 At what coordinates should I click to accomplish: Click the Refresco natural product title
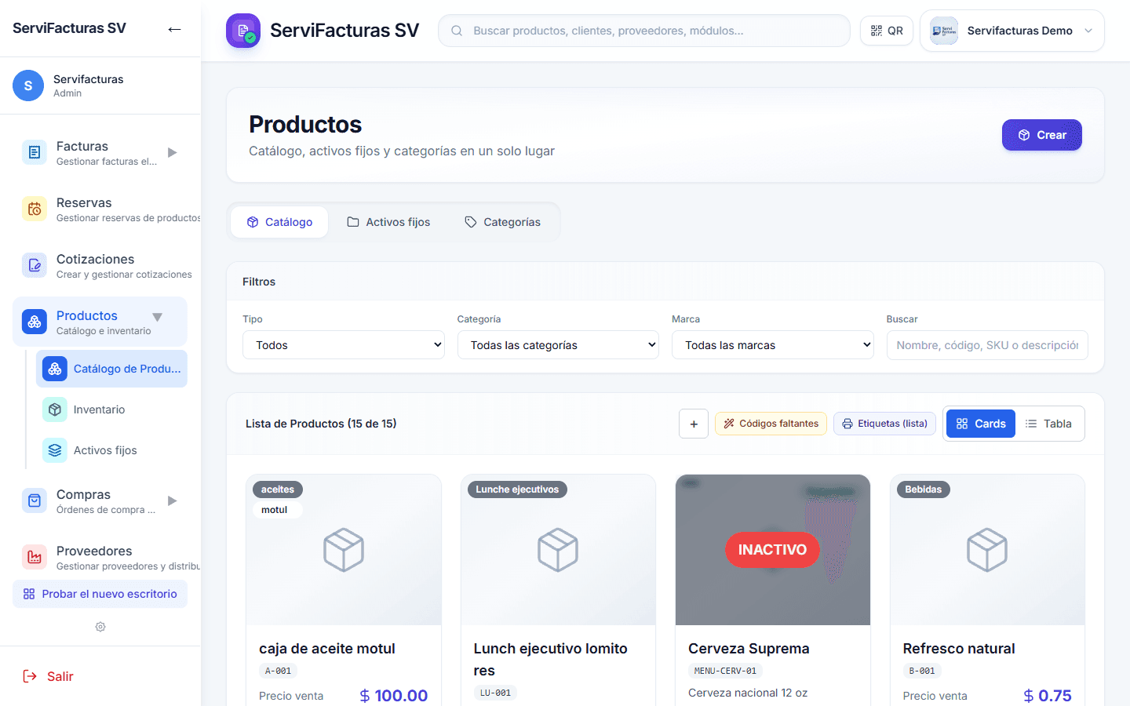pyautogui.click(x=959, y=649)
